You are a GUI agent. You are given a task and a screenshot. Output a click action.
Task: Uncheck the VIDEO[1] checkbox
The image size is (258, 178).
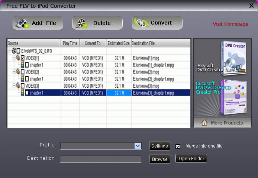[23, 58]
